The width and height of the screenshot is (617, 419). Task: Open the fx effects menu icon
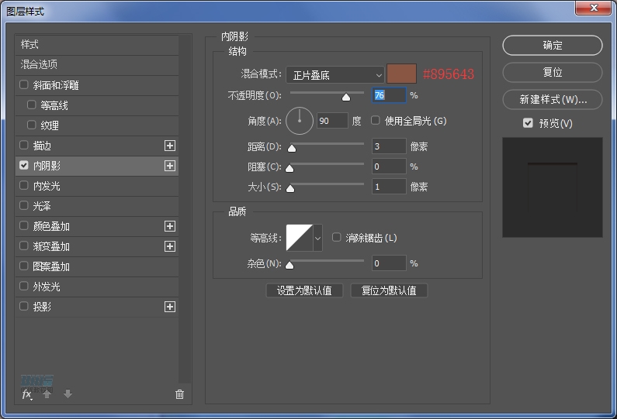pos(26,394)
